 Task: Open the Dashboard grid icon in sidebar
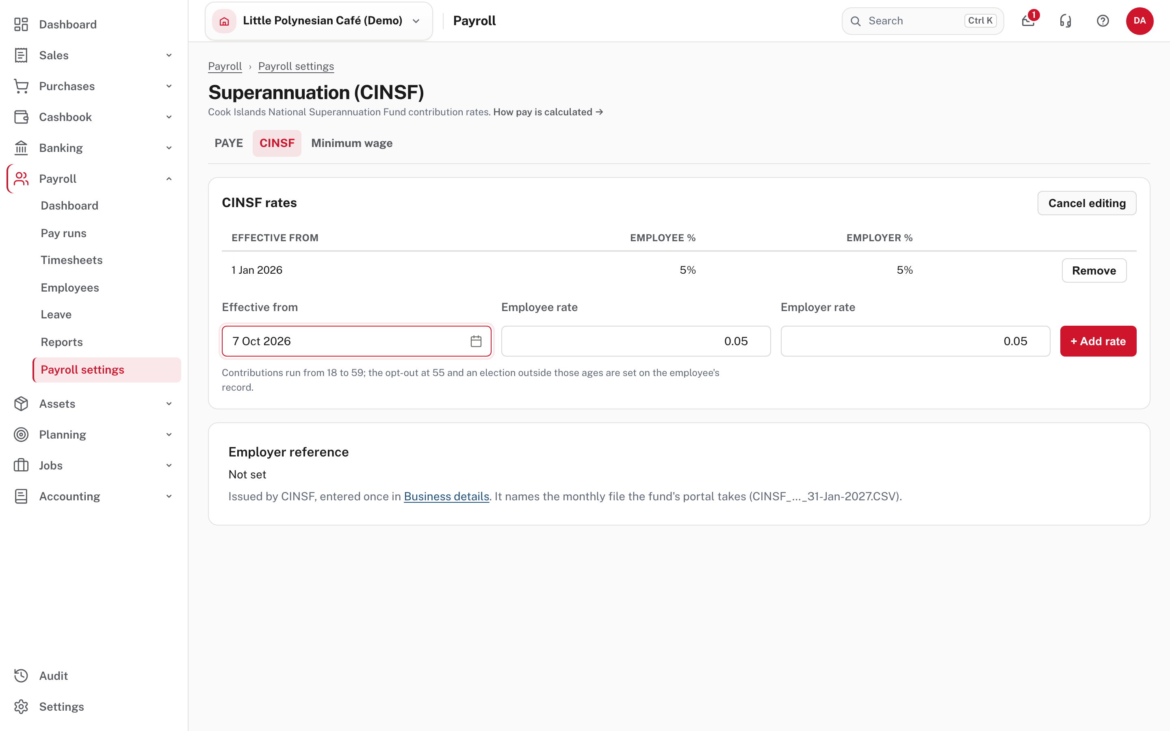click(x=21, y=24)
